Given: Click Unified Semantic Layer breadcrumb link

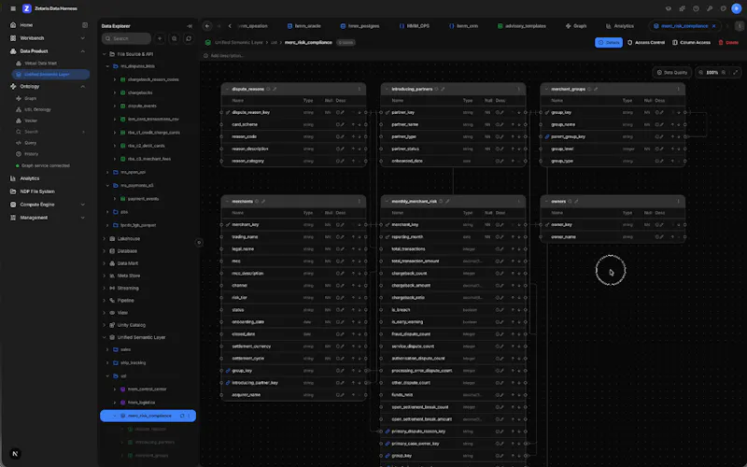Looking at the screenshot, I should (239, 42).
